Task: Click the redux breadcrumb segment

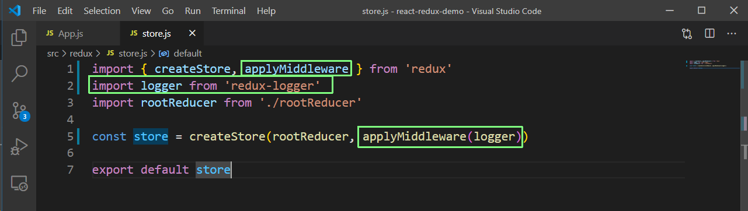Action: pos(81,53)
